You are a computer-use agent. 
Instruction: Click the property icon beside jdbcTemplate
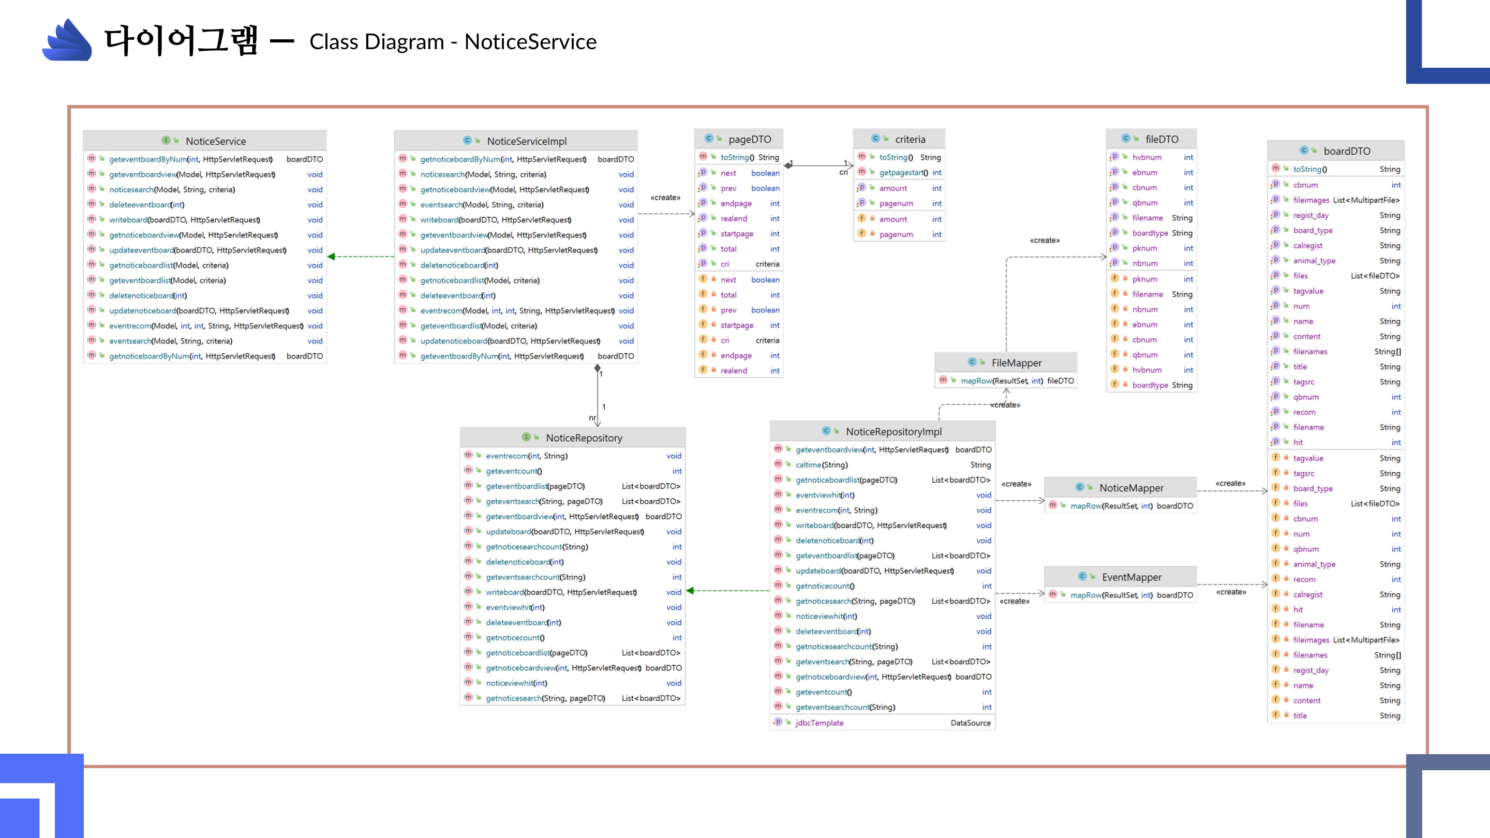tap(778, 722)
